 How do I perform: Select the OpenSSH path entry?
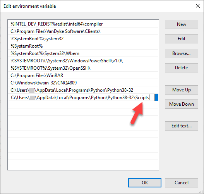pyautogui.click(x=83, y=68)
